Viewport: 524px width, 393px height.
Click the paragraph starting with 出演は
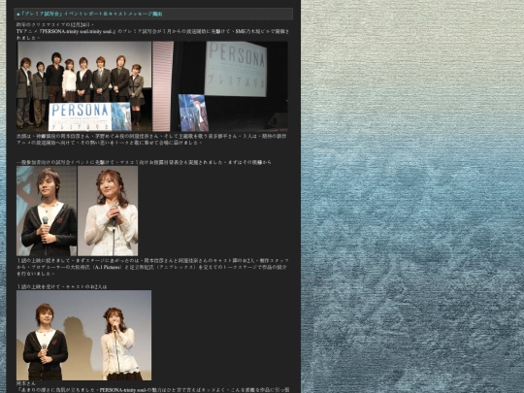click(151, 140)
